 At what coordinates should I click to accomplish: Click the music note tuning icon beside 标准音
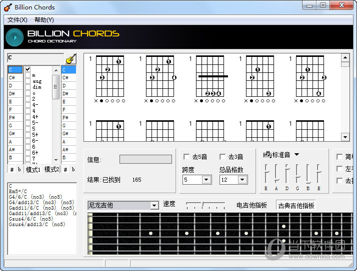266,155
